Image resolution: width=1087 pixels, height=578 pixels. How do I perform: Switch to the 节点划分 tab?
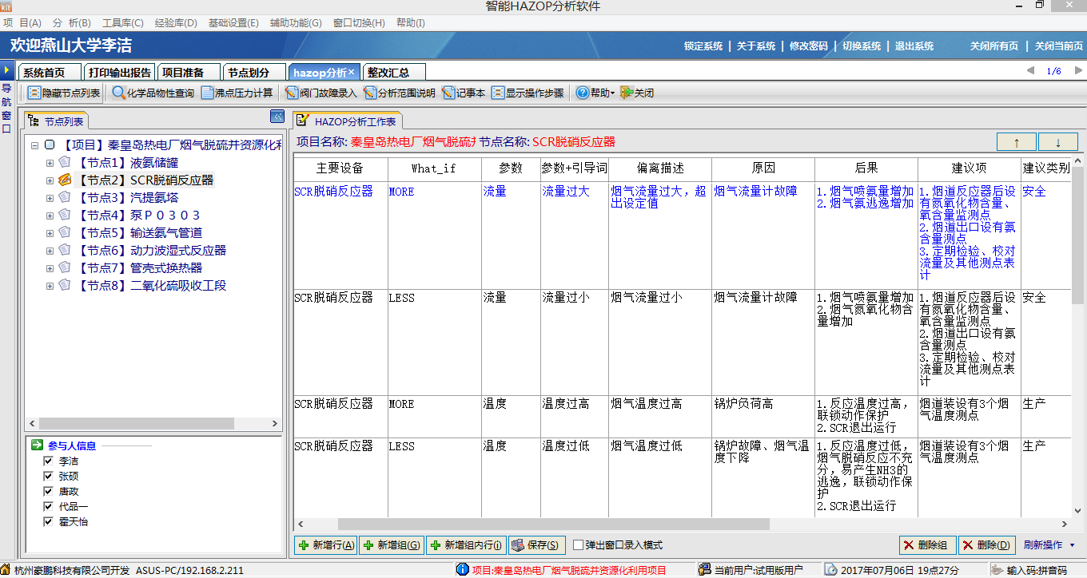pos(254,72)
